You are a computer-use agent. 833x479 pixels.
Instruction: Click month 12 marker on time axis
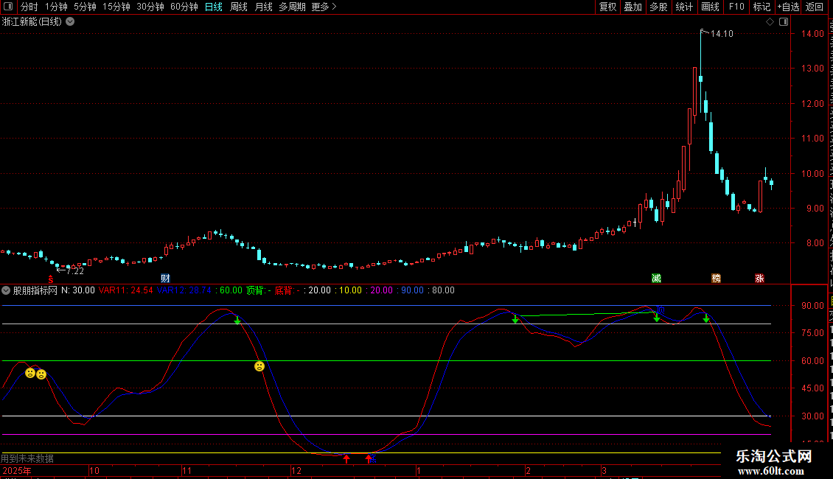(296, 470)
